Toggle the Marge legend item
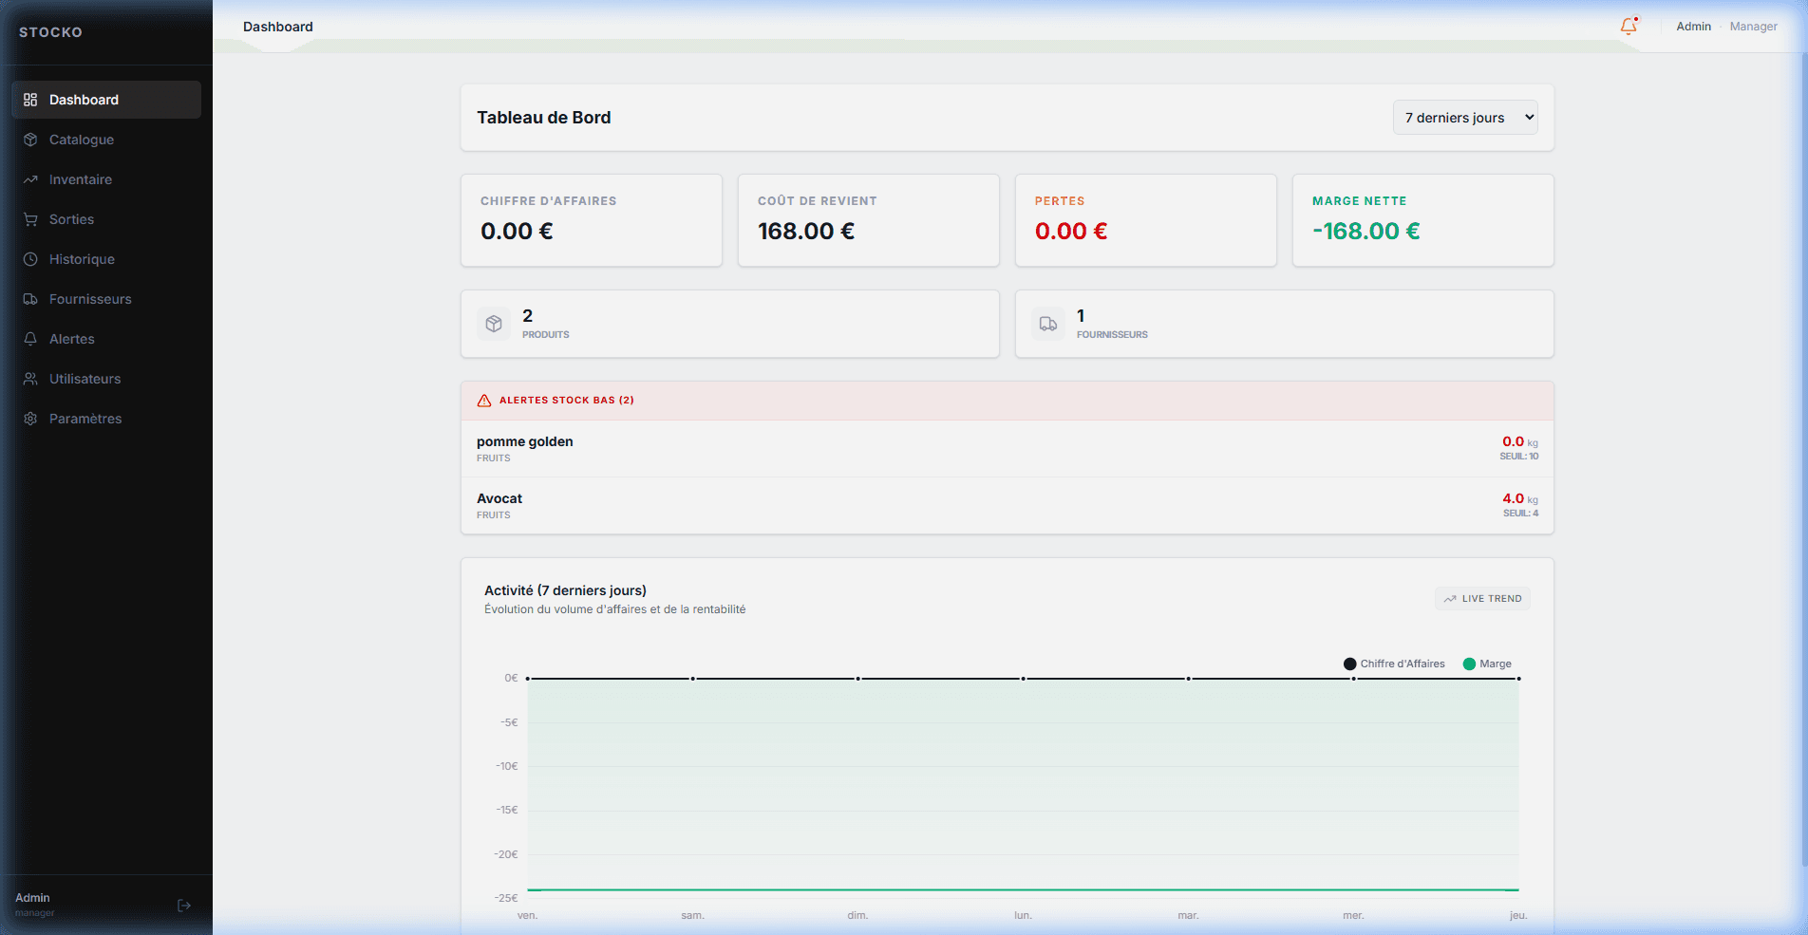1808x935 pixels. tap(1487, 664)
